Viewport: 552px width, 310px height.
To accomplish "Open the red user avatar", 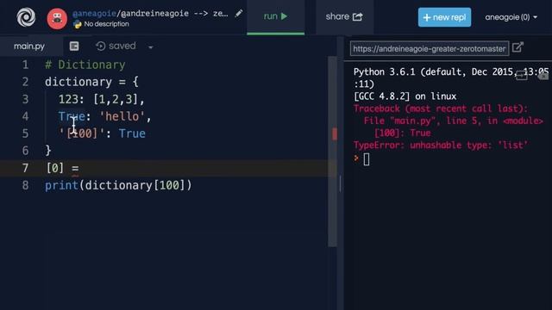I will coord(57,18).
